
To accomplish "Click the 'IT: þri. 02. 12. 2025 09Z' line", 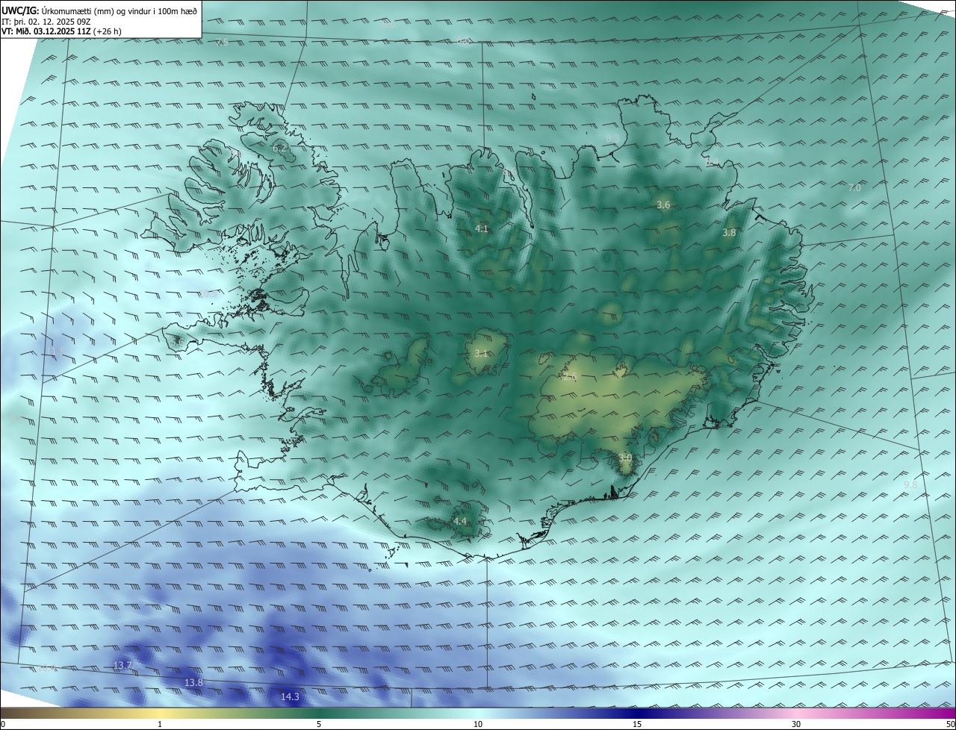I will pos(46,22).
